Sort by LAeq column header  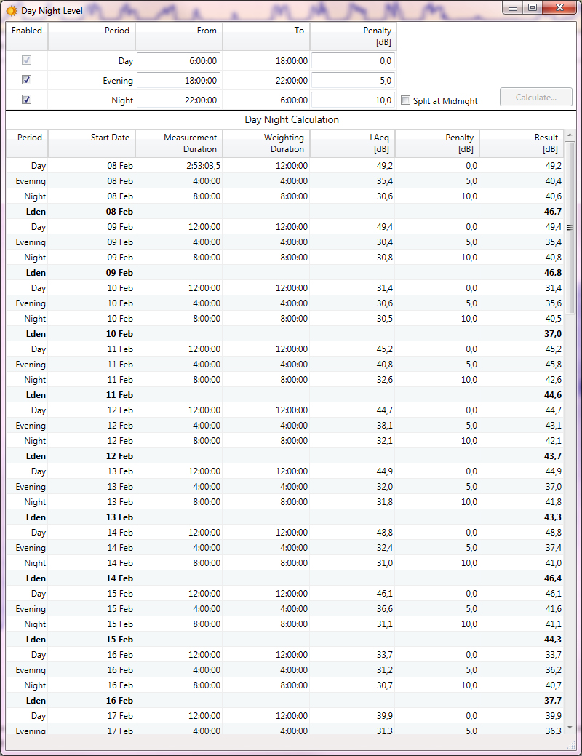(353, 143)
